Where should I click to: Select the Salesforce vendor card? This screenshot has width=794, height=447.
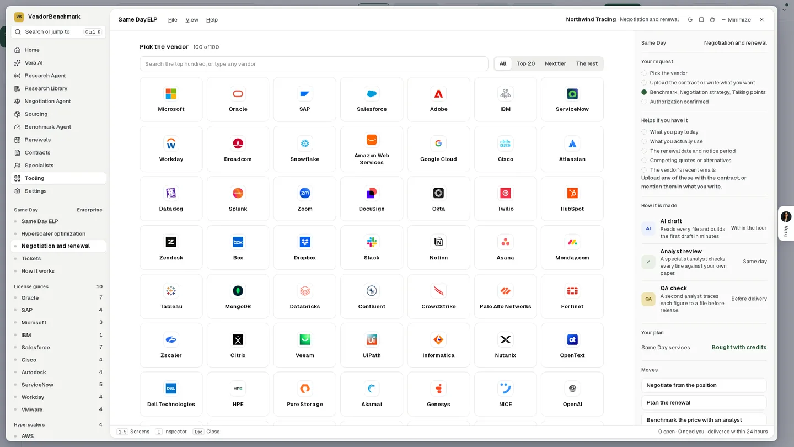pyautogui.click(x=372, y=99)
